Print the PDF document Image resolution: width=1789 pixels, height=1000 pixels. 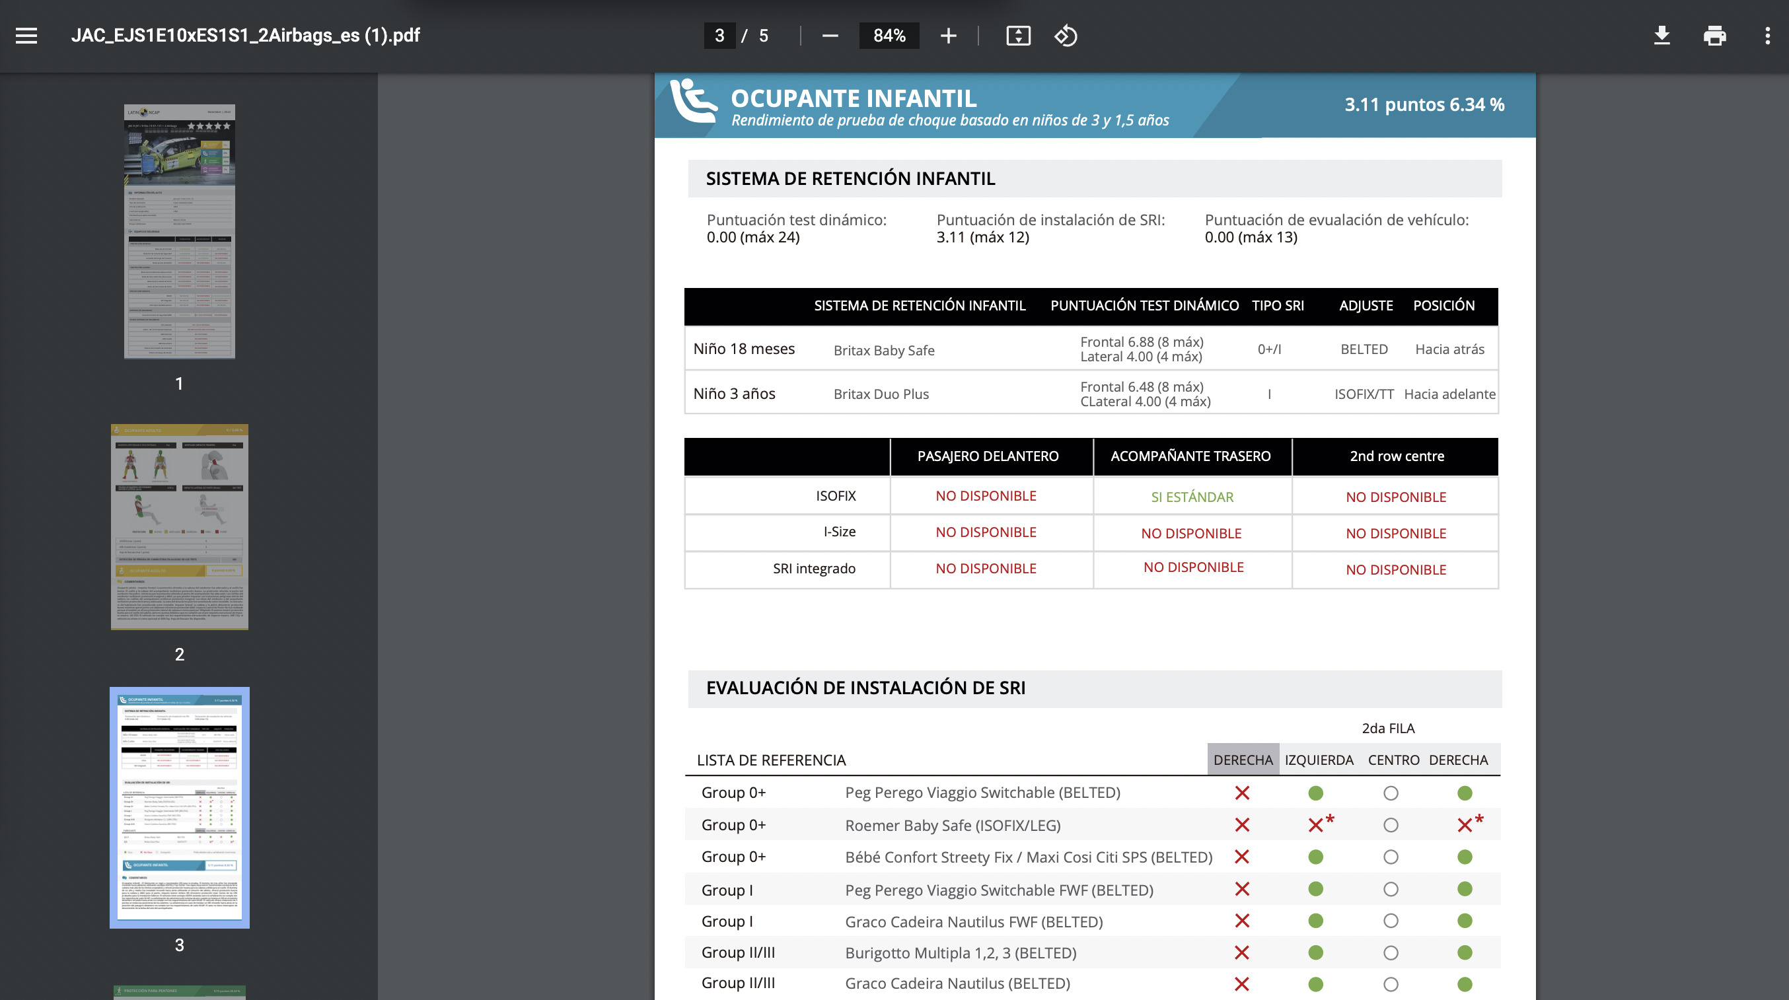pos(1714,36)
